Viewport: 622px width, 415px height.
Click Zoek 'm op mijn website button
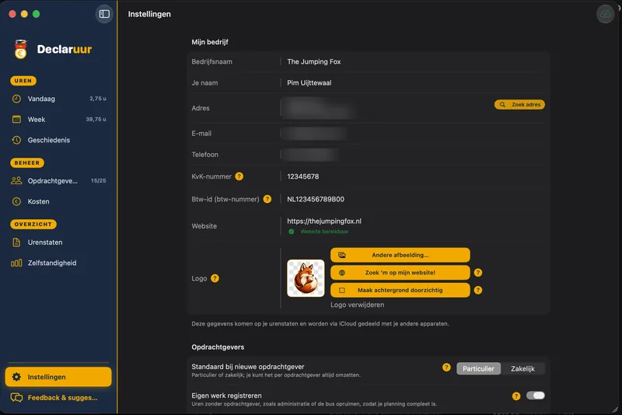coord(400,273)
